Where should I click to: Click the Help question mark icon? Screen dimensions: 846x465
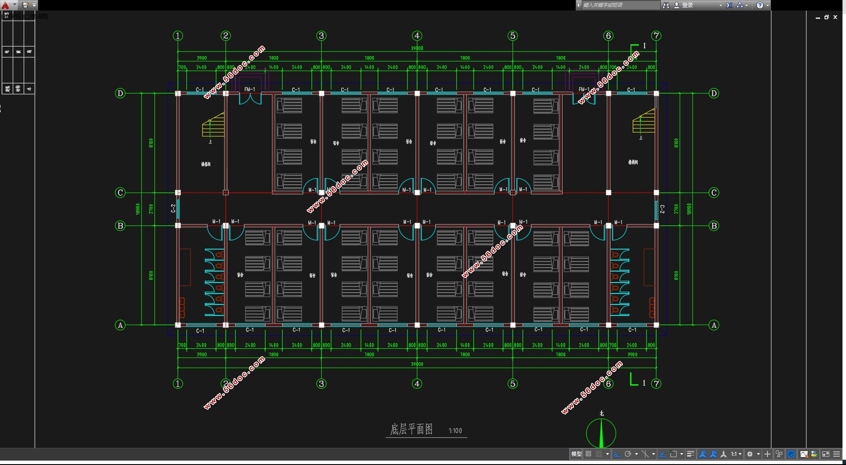pyautogui.click(x=760, y=5)
